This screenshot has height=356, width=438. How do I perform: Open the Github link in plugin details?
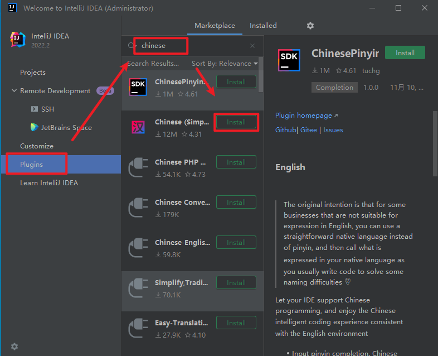pos(285,130)
